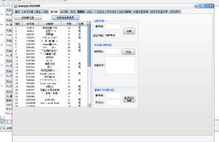219x142 pixels.
Task: Open the 绑定手机通讯录 tab
Action: 159,12
